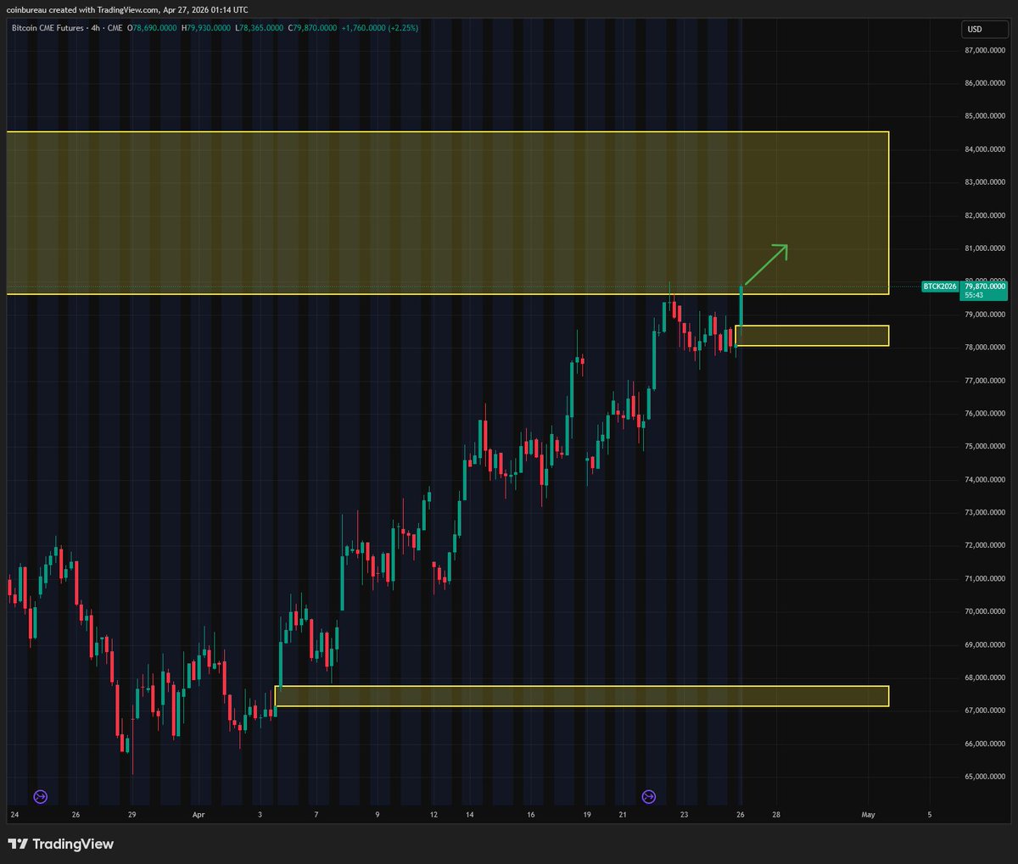Click the Apr label on time axis
1018x864 pixels.
(199, 815)
